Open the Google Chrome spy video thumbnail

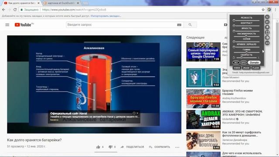[x=204, y=52]
